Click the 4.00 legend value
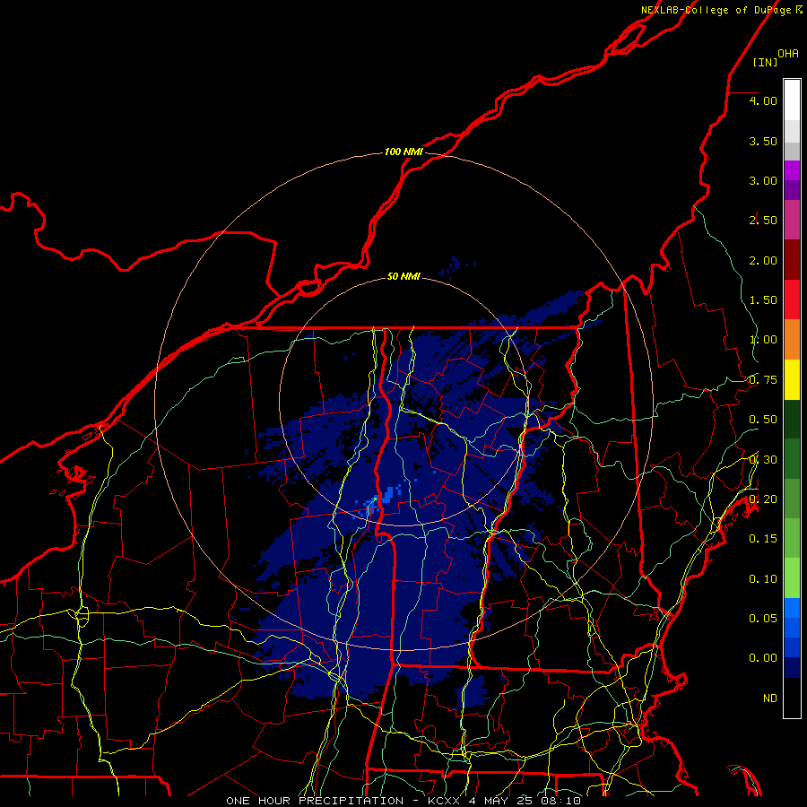Screen dimensions: 807x807 pos(763,100)
